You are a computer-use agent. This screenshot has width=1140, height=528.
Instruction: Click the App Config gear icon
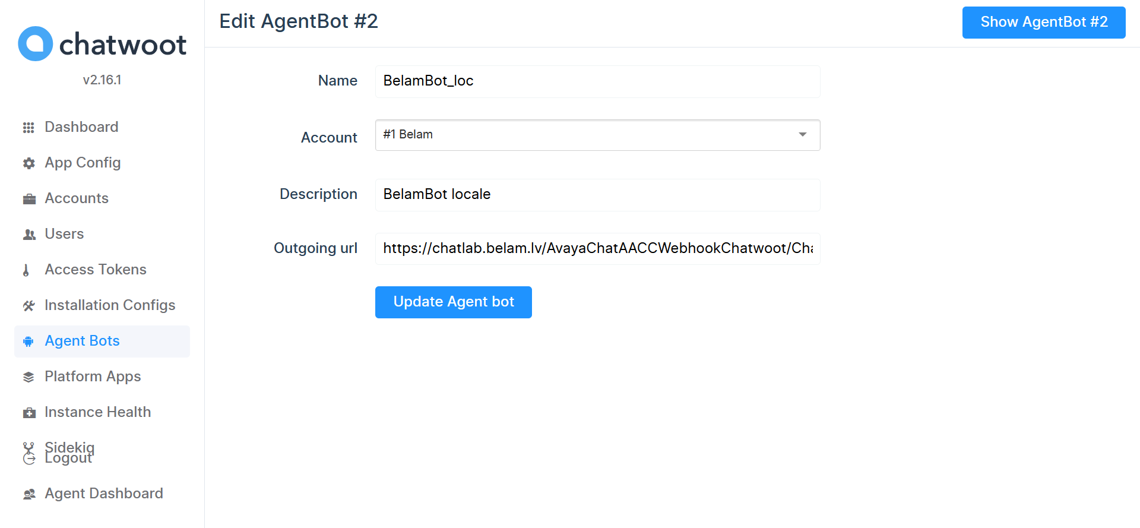click(x=28, y=163)
